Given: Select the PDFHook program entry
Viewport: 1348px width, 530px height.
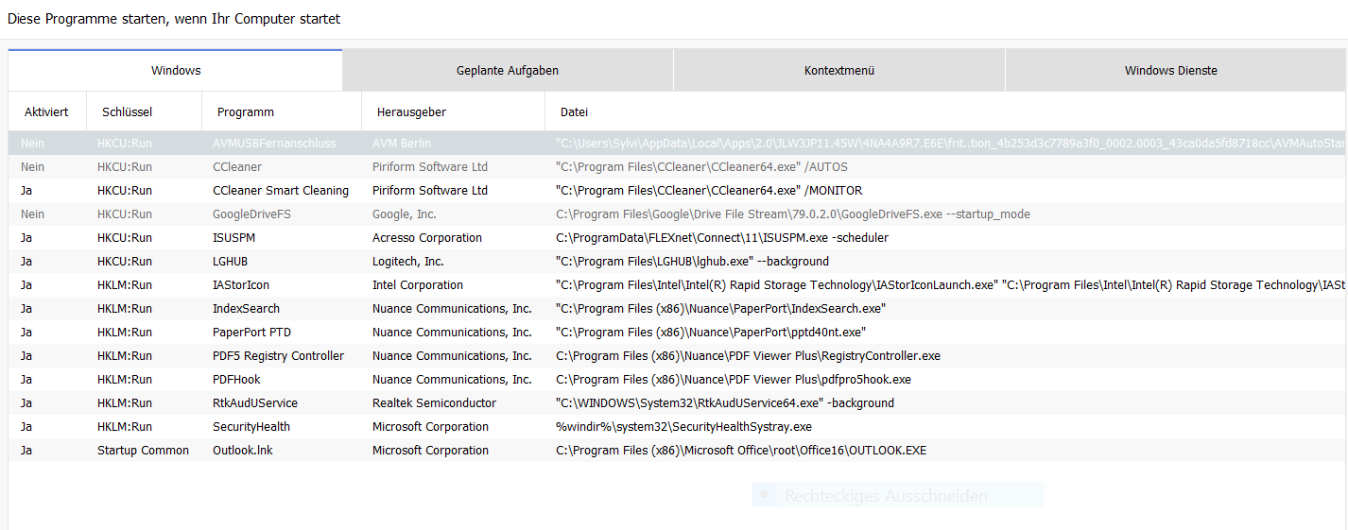Looking at the screenshot, I should pyautogui.click(x=237, y=380).
